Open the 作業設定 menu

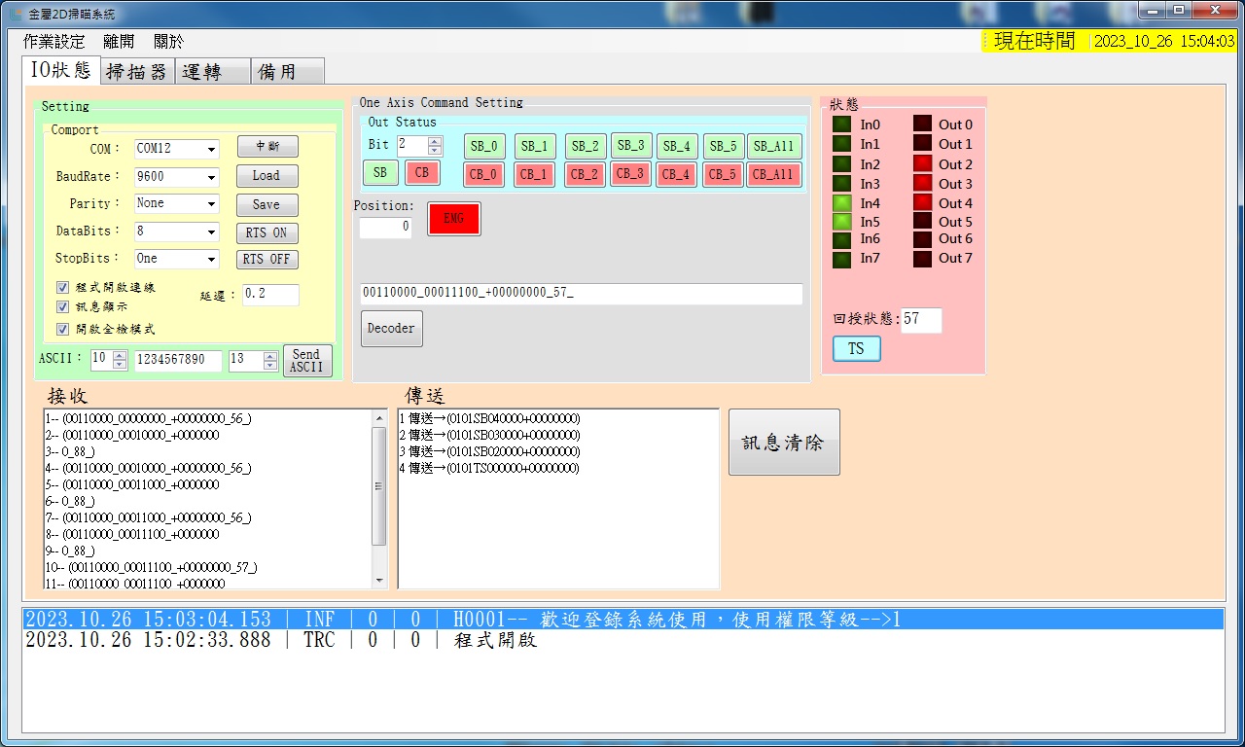click(53, 42)
